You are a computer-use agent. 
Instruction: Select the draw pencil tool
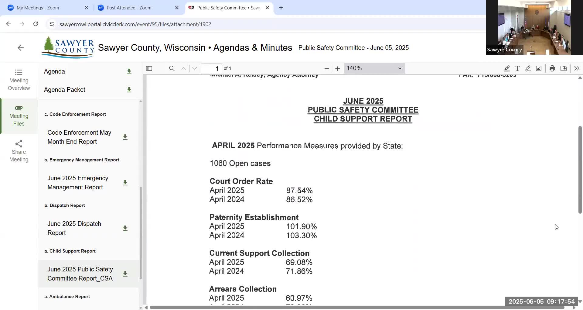(528, 68)
